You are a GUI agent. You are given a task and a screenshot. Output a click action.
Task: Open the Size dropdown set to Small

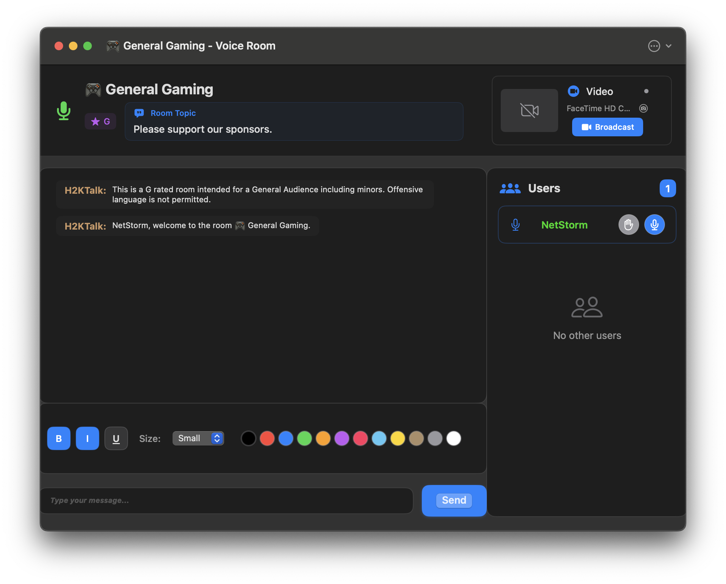point(198,438)
